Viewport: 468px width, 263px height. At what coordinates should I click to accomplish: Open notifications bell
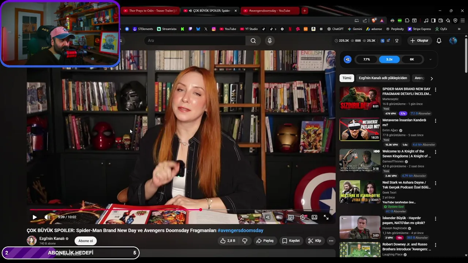[439, 41]
